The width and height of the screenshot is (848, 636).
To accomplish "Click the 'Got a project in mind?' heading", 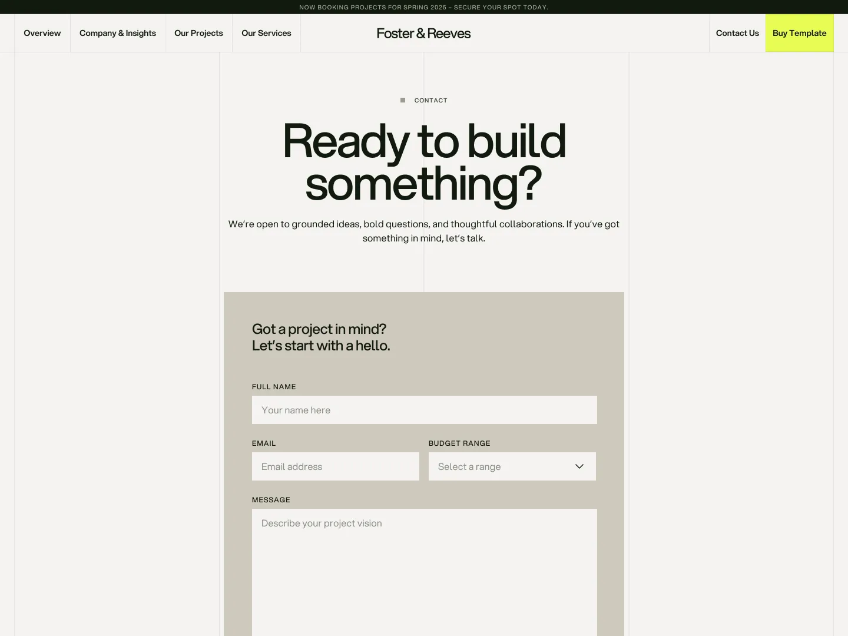I will click(x=321, y=337).
